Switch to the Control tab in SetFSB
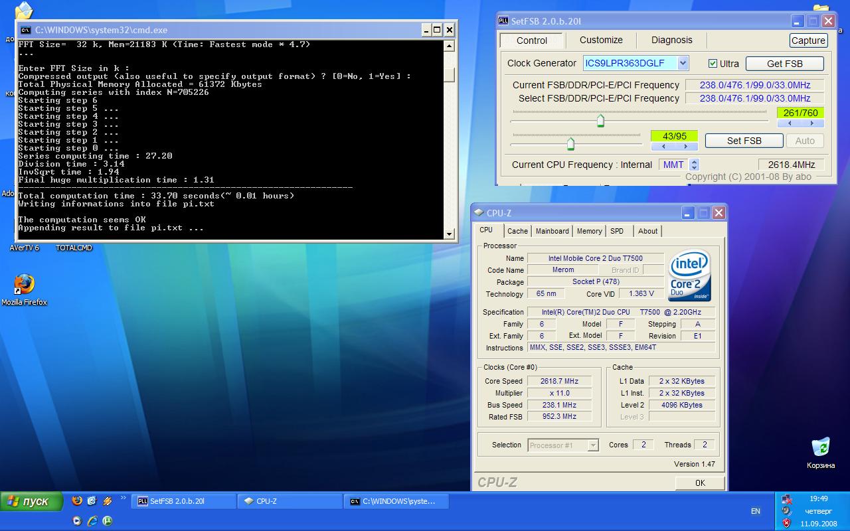850x531 pixels. 532,40
